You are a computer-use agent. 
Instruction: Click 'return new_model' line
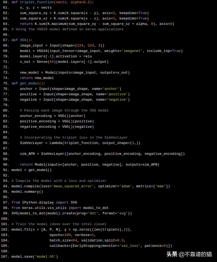click(x=37, y=78)
